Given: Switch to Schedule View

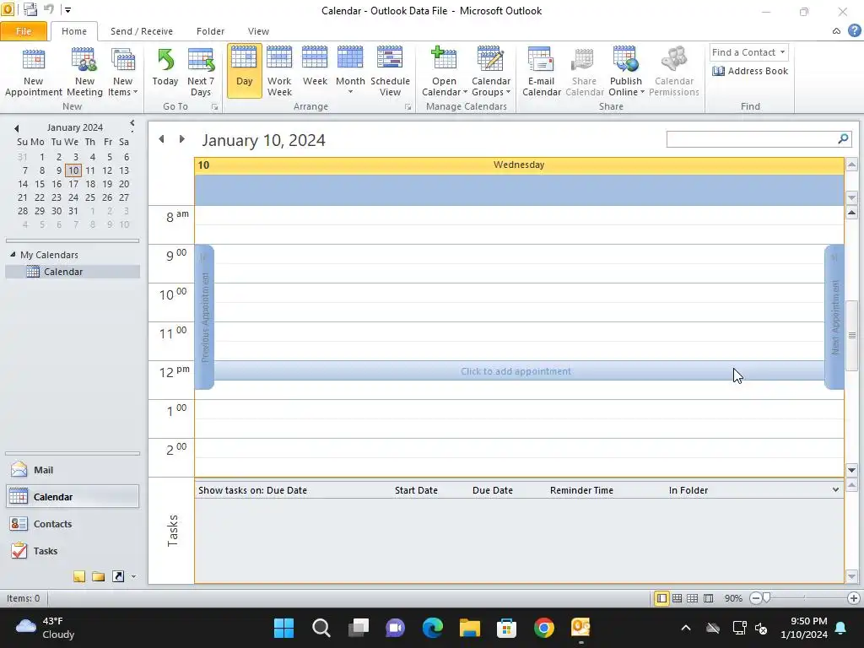Looking at the screenshot, I should (x=390, y=72).
